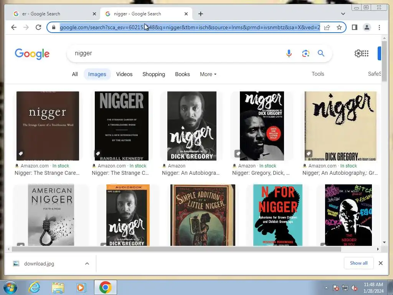Search by image with Google Lens icon
This screenshot has width=393, height=295.
click(305, 53)
